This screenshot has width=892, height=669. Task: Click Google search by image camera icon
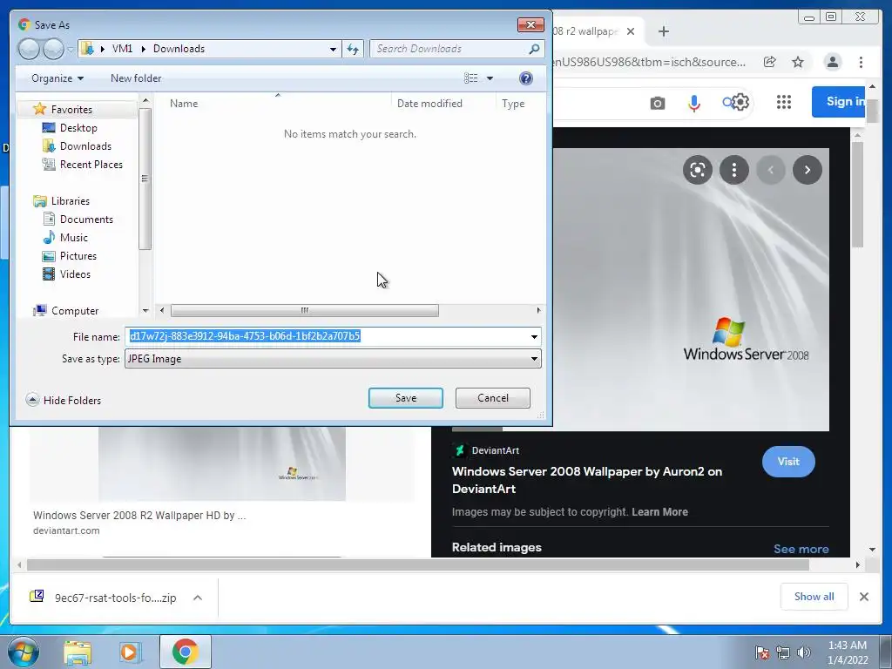(658, 103)
